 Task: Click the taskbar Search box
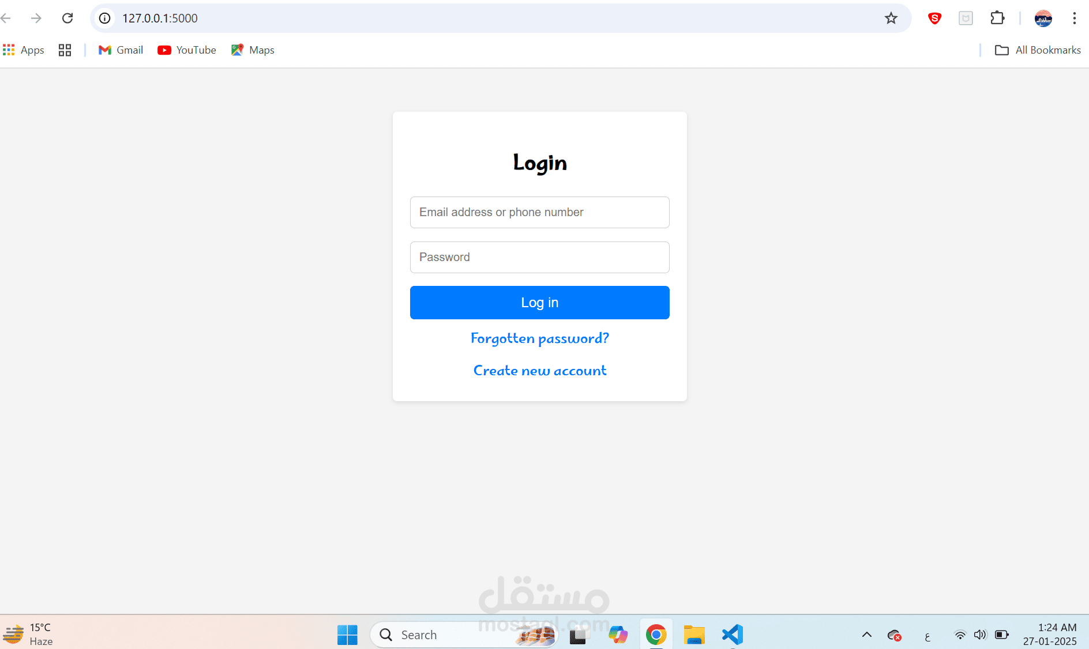[x=464, y=635]
